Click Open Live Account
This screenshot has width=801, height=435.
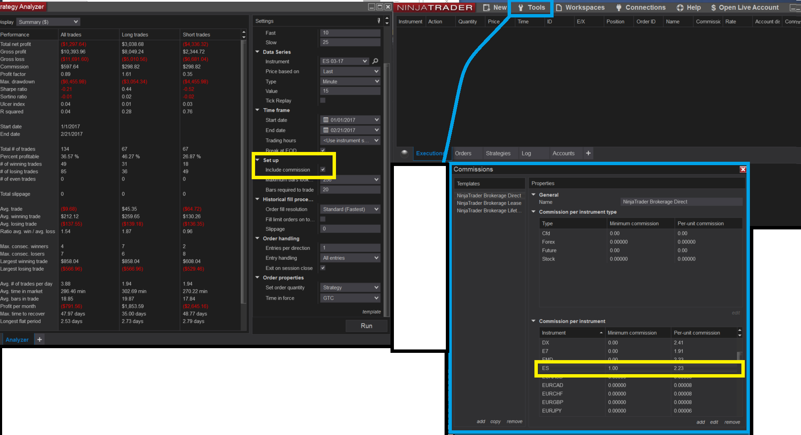745,8
